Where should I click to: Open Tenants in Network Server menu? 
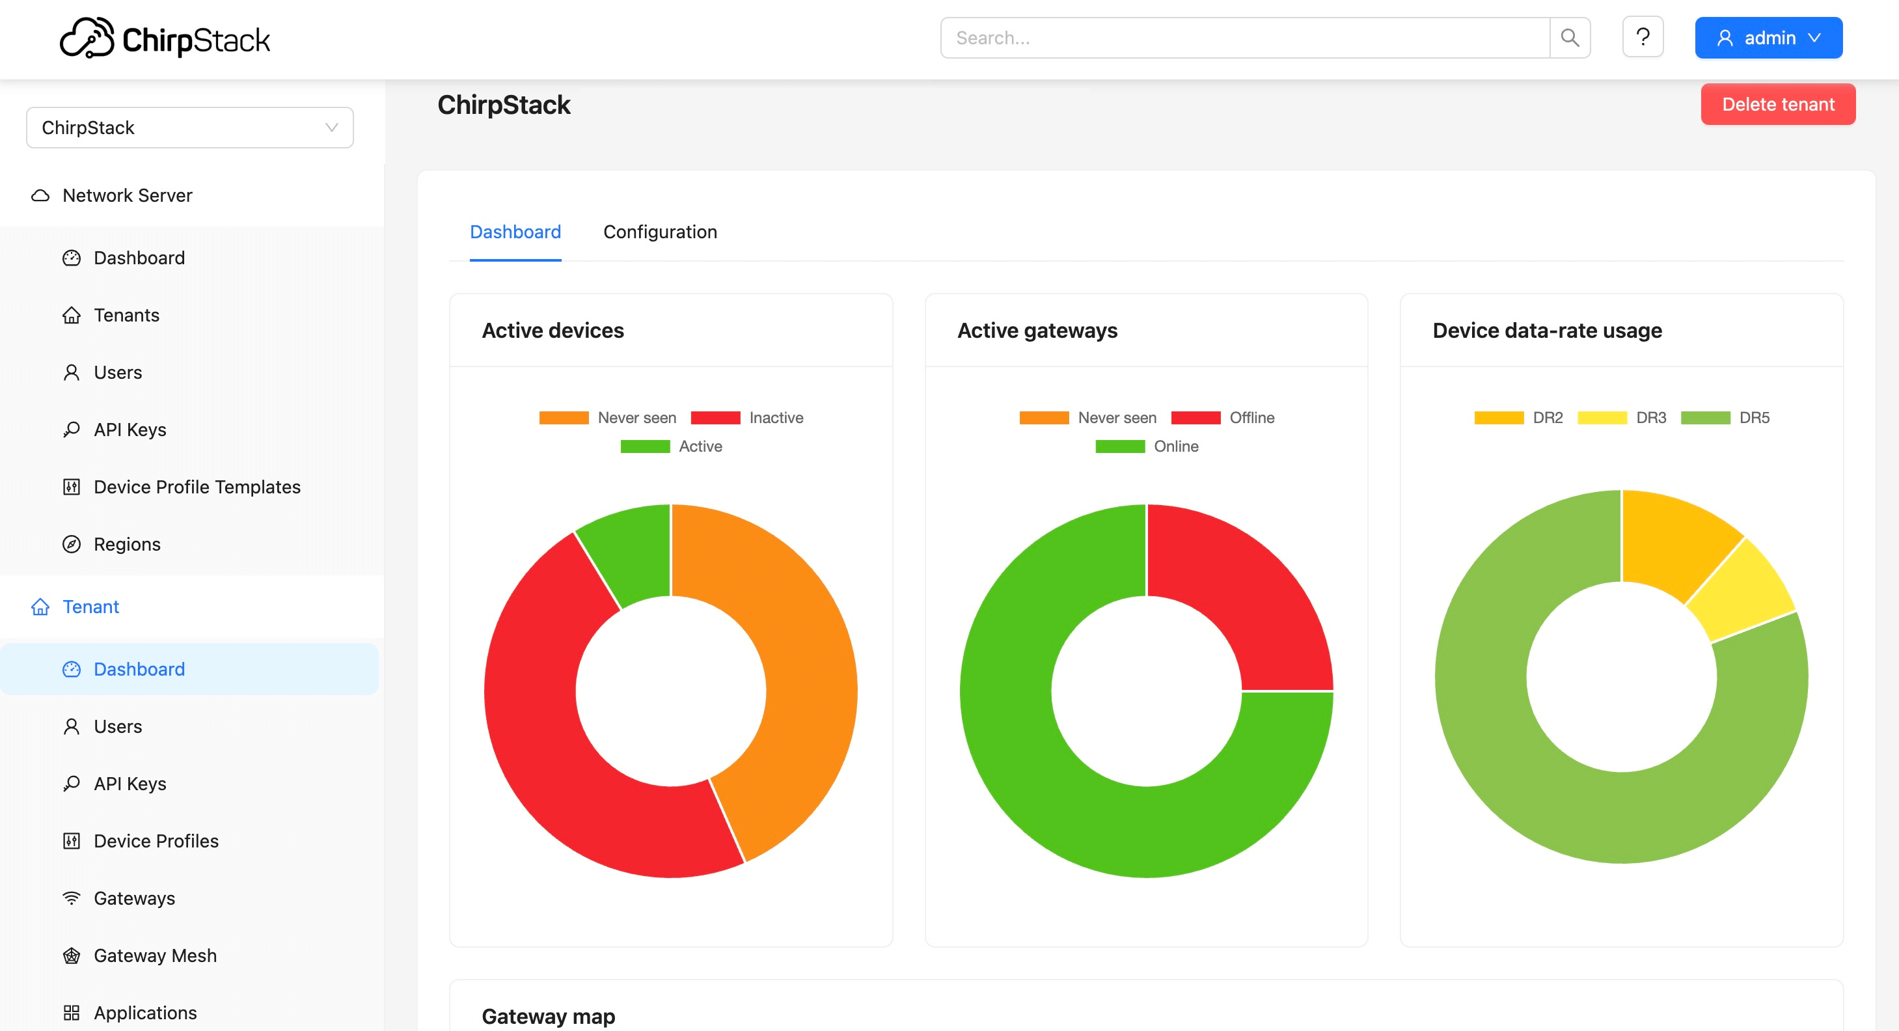click(x=126, y=315)
